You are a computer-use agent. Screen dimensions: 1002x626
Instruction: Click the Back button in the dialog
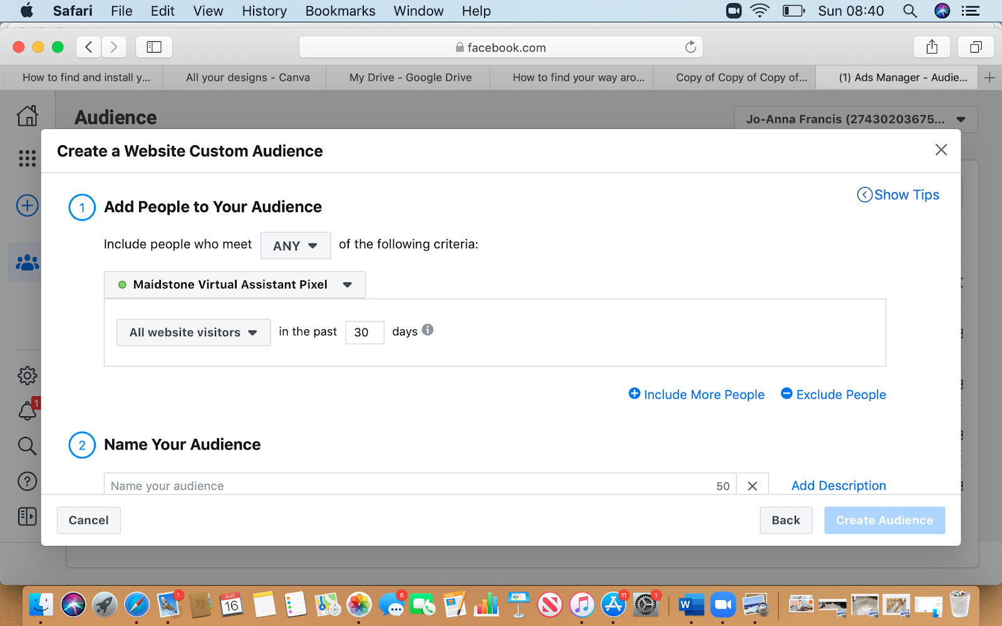786,520
